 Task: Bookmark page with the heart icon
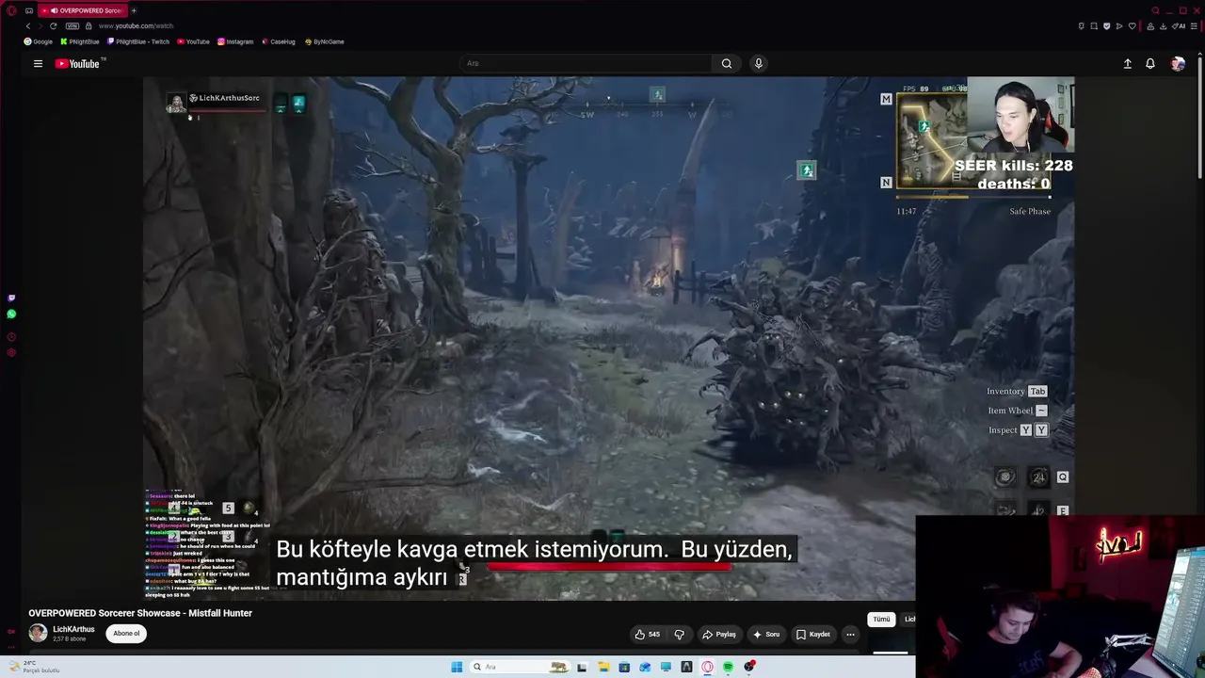(1132, 25)
